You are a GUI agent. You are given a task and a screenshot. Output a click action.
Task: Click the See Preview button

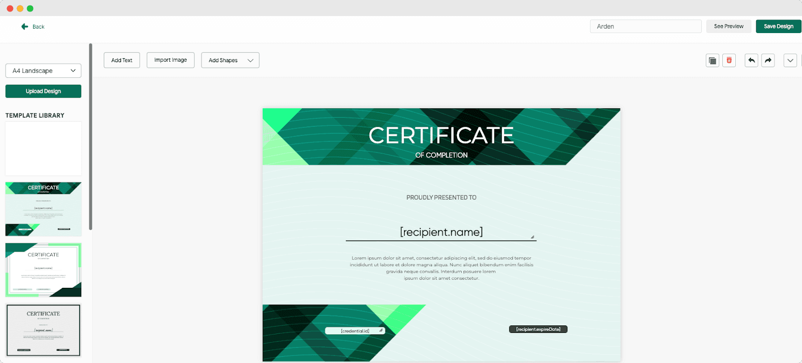click(x=729, y=27)
